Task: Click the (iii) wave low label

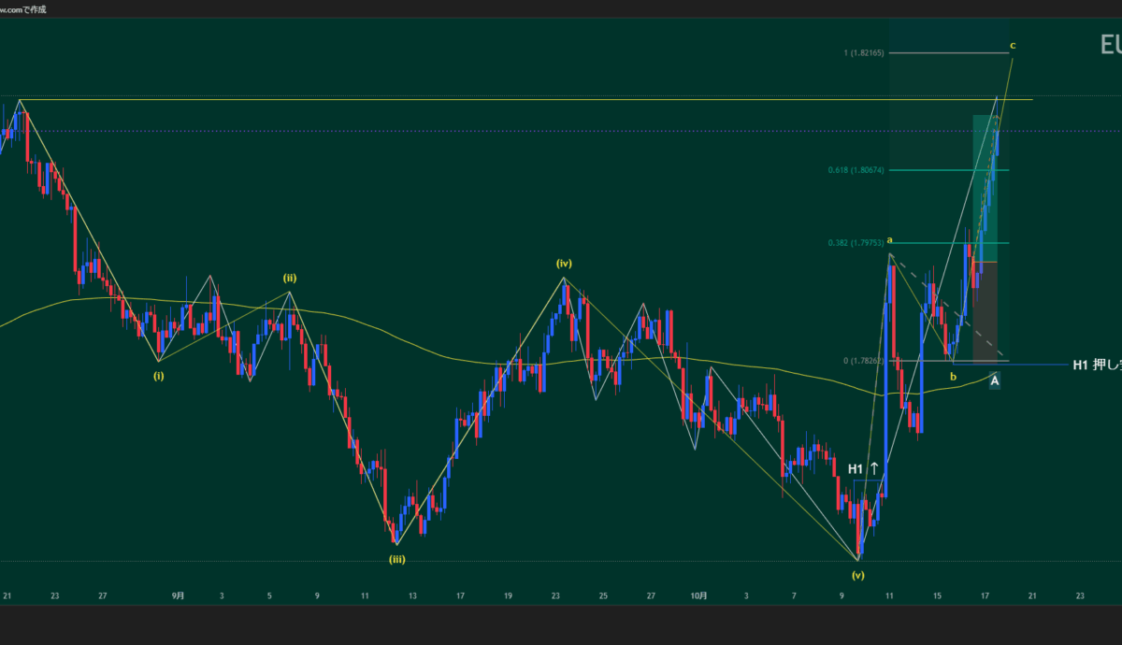Action: point(397,559)
